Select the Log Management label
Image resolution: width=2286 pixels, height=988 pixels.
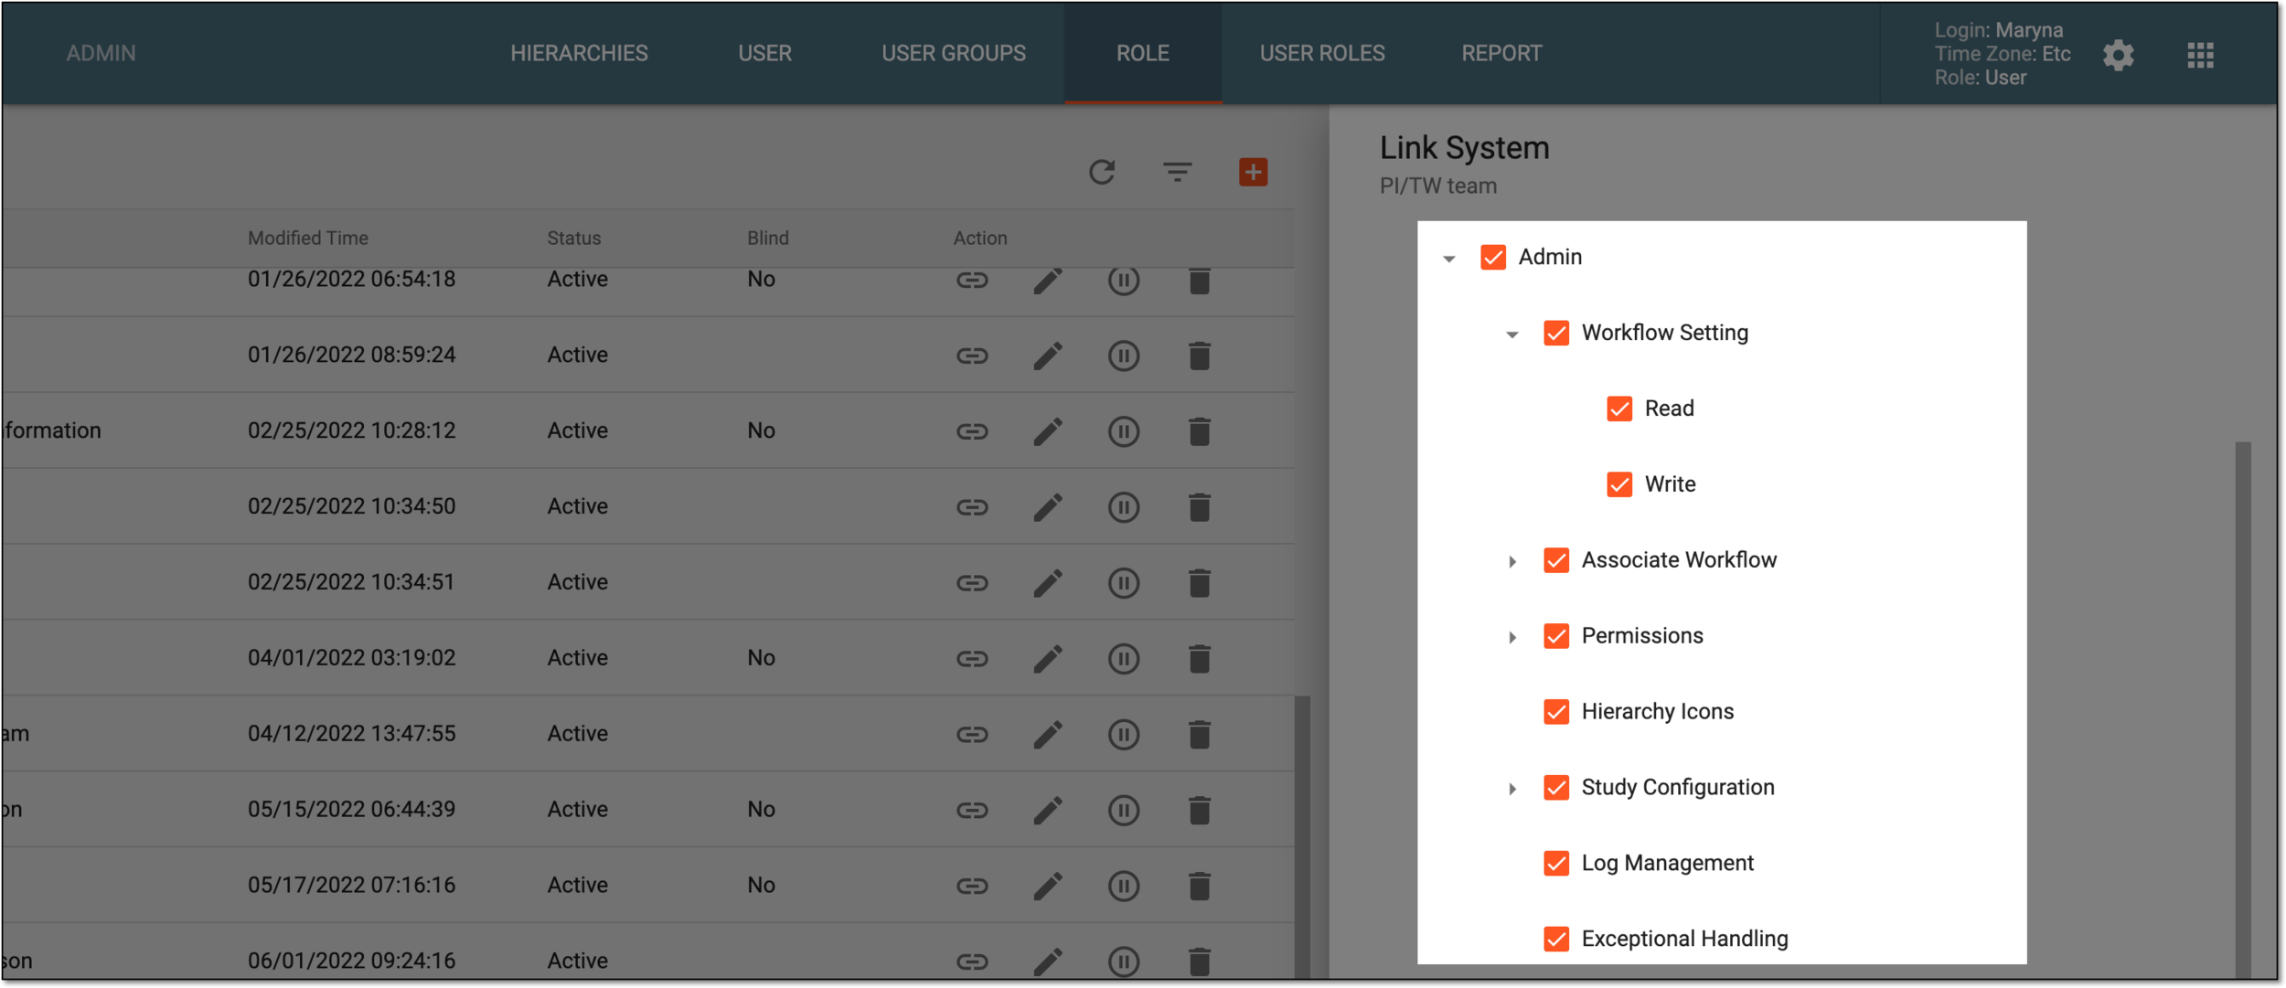1667,864
